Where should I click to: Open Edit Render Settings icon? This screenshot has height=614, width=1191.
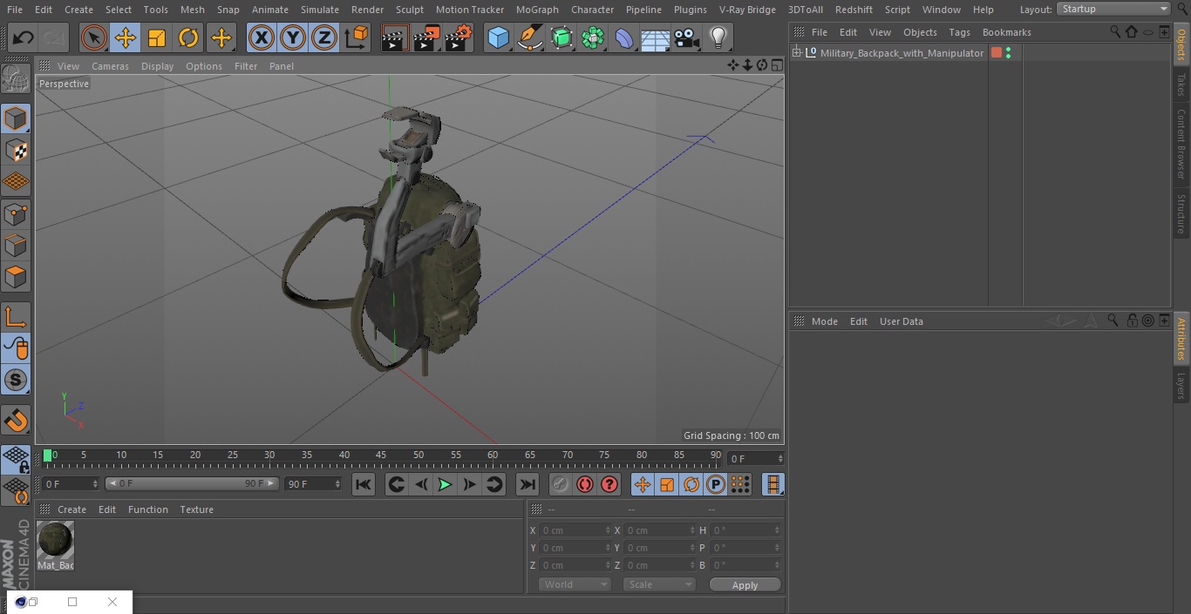tap(459, 37)
